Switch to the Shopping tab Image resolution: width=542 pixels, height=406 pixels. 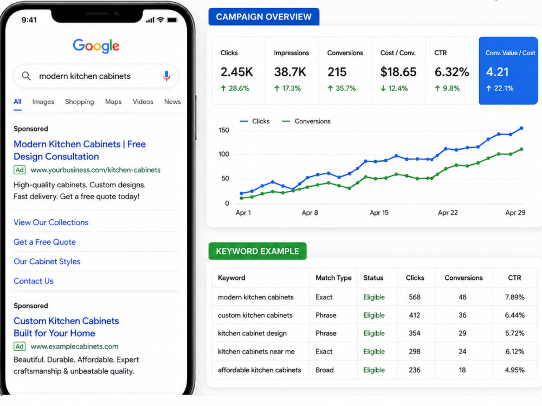80,102
